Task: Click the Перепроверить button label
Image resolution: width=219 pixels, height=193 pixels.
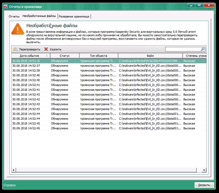Action: [x=30, y=49]
